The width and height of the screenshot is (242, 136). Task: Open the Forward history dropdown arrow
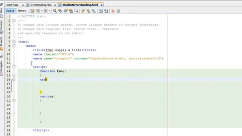50,11
